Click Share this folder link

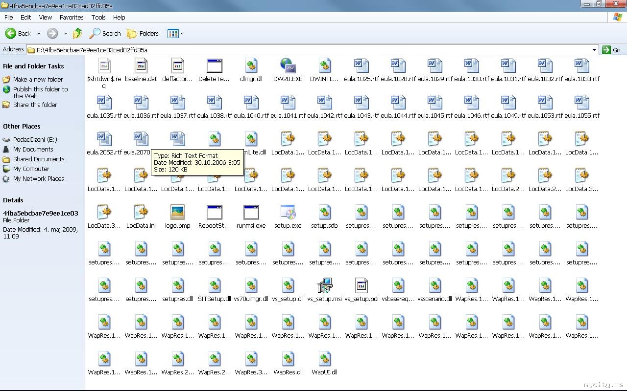[x=35, y=105]
